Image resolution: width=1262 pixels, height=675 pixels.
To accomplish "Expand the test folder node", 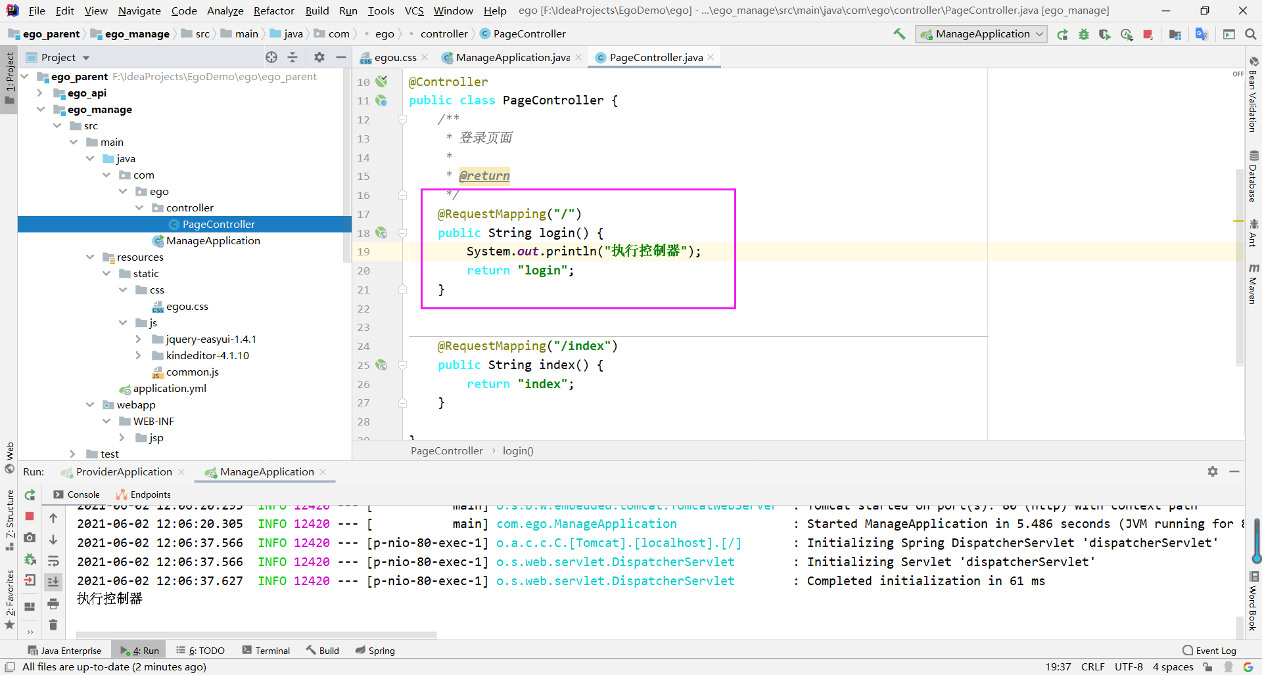I will coord(73,454).
